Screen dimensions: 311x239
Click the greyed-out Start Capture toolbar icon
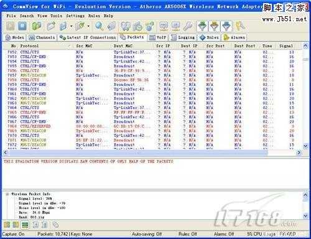tap(11, 26)
